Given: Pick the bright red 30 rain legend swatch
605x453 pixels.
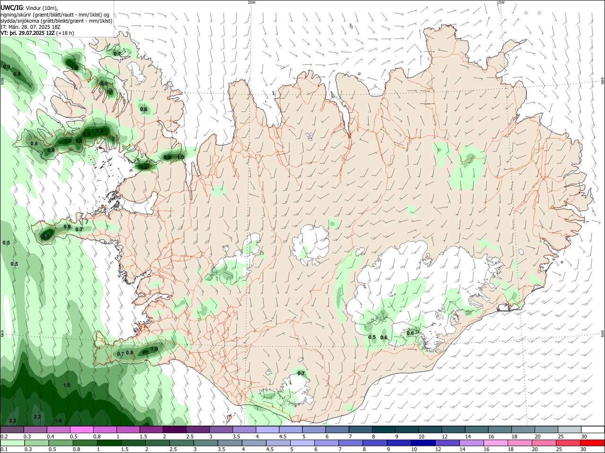Looking at the screenshot, I should click(x=593, y=443).
